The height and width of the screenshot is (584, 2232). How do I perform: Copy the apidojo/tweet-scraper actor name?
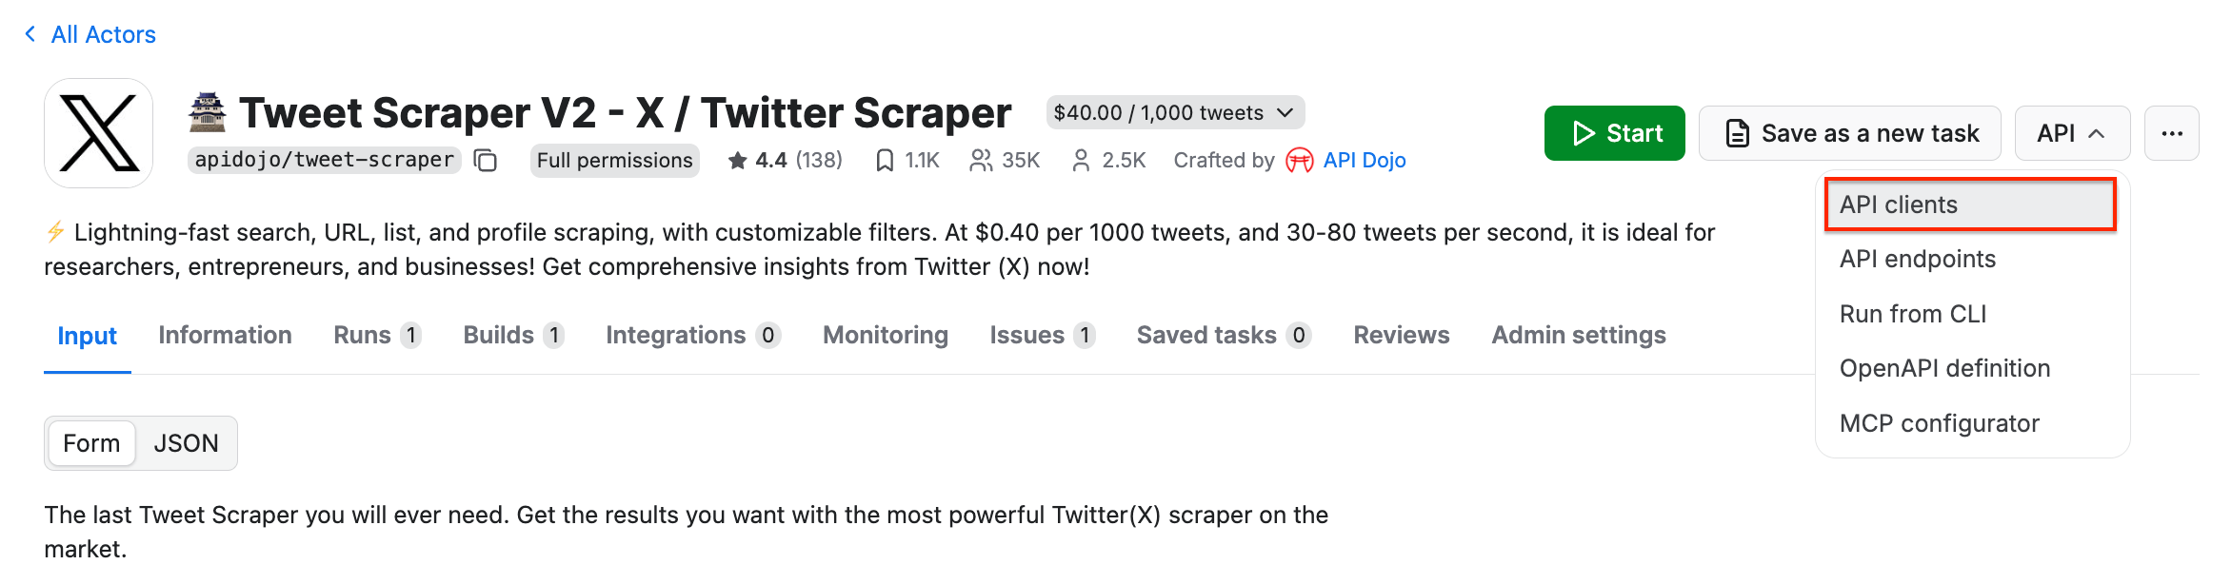tap(486, 161)
